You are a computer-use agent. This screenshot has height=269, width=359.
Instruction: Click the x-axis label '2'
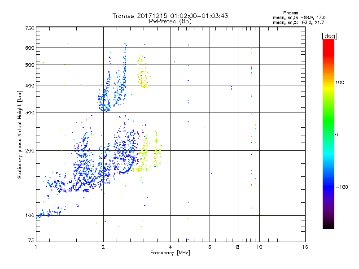point(103,247)
